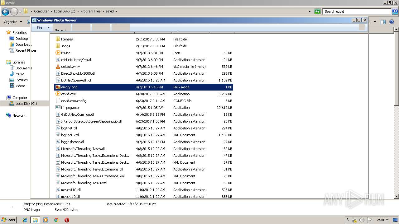
Task: Select the Videos library
Action: point(21,86)
